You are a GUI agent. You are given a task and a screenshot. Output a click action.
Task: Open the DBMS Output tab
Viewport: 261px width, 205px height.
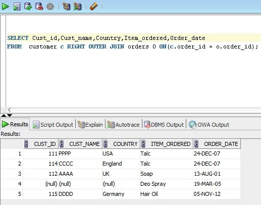click(164, 125)
